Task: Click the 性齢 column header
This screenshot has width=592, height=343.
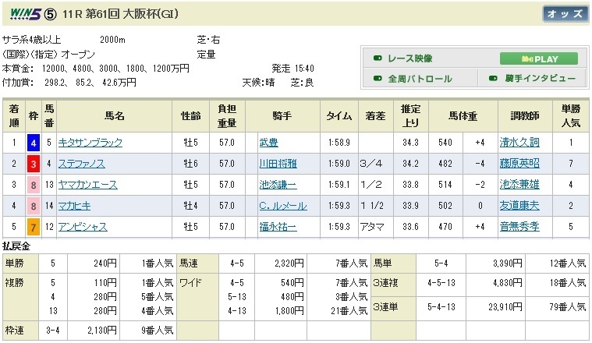Action: click(x=190, y=116)
